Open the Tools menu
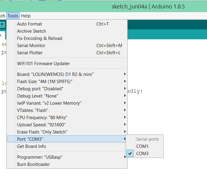Image resolution: width=207 pixels, height=183 pixels. tap(13, 16)
